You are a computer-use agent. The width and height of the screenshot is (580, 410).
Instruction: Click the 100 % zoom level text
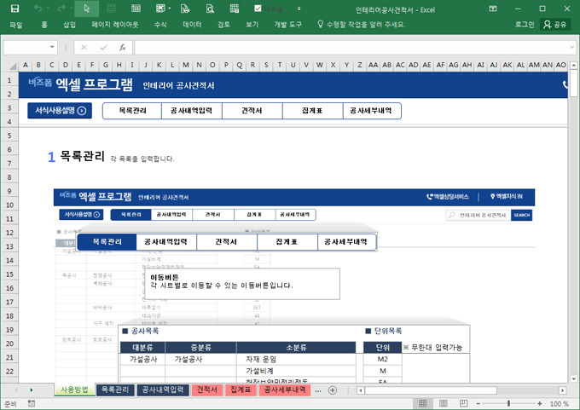[x=560, y=404]
